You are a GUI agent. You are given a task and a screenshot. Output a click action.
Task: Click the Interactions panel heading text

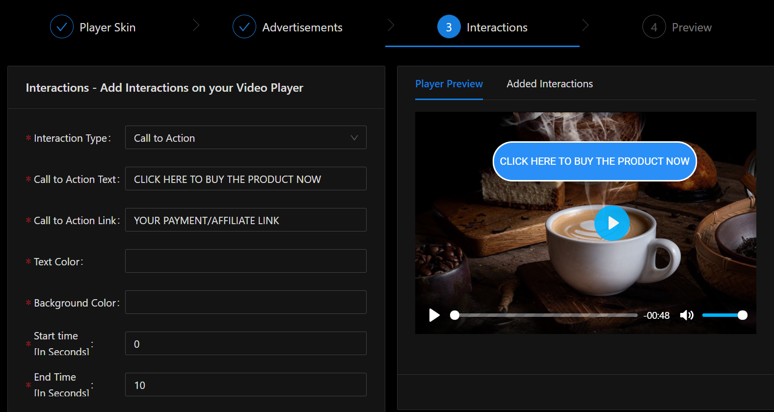164,88
